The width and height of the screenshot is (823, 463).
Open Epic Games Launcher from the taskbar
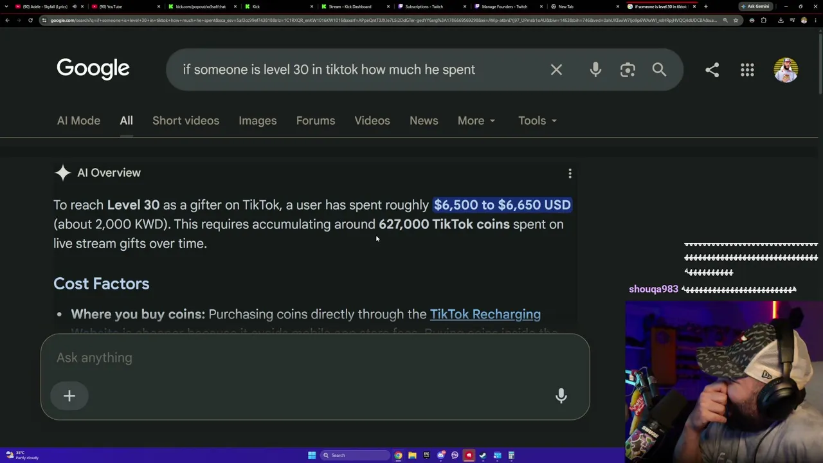(x=426, y=455)
